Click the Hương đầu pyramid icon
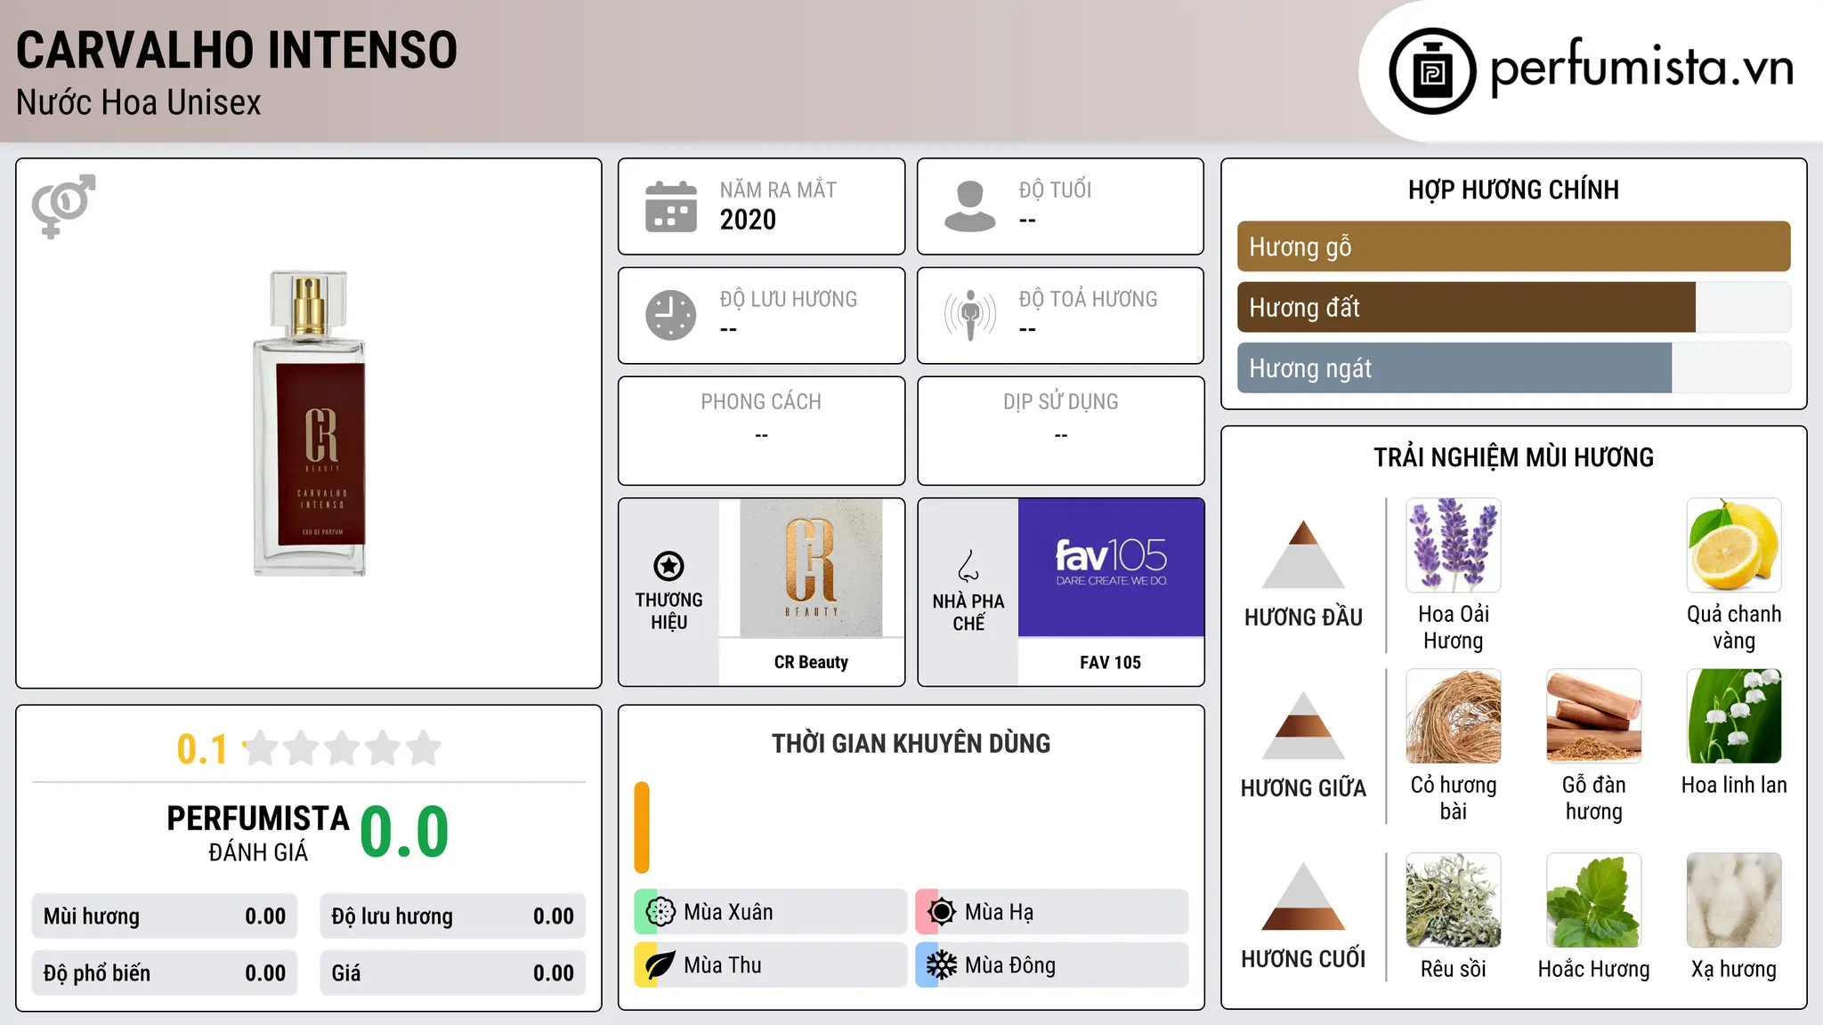1823x1025 pixels. (x=1303, y=554)
